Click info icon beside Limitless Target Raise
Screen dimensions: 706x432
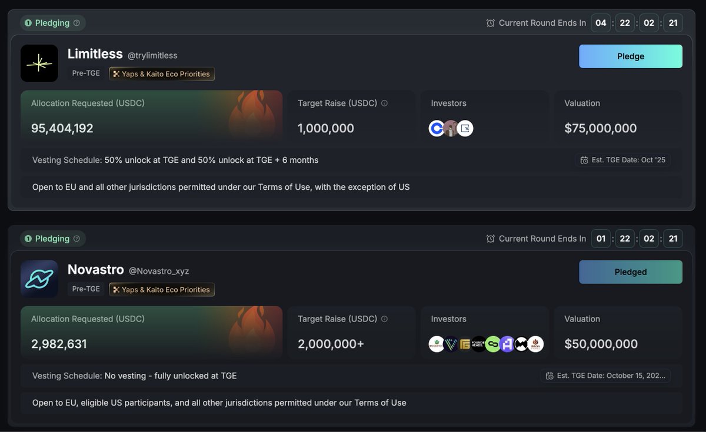pyautogui.click(x=384, y=103)
